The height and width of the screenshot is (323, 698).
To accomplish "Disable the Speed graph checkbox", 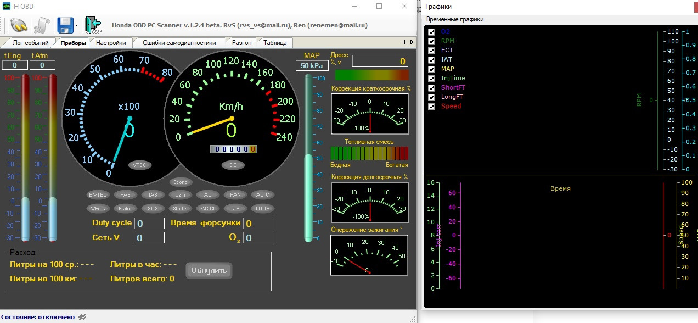I will 431,107.
